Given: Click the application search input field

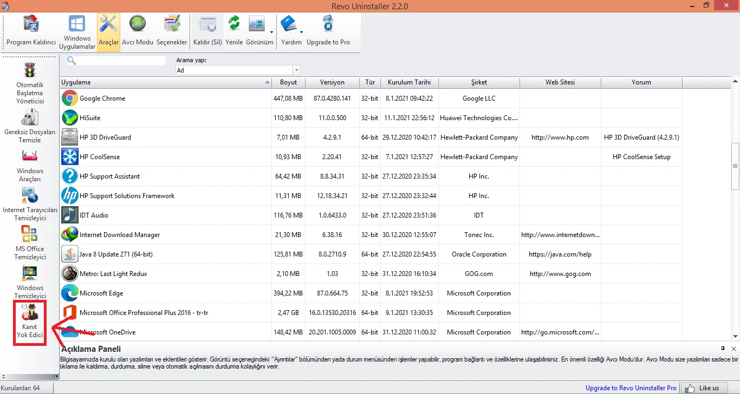Looking at the screenshot, I should click(x=121, y=61).
